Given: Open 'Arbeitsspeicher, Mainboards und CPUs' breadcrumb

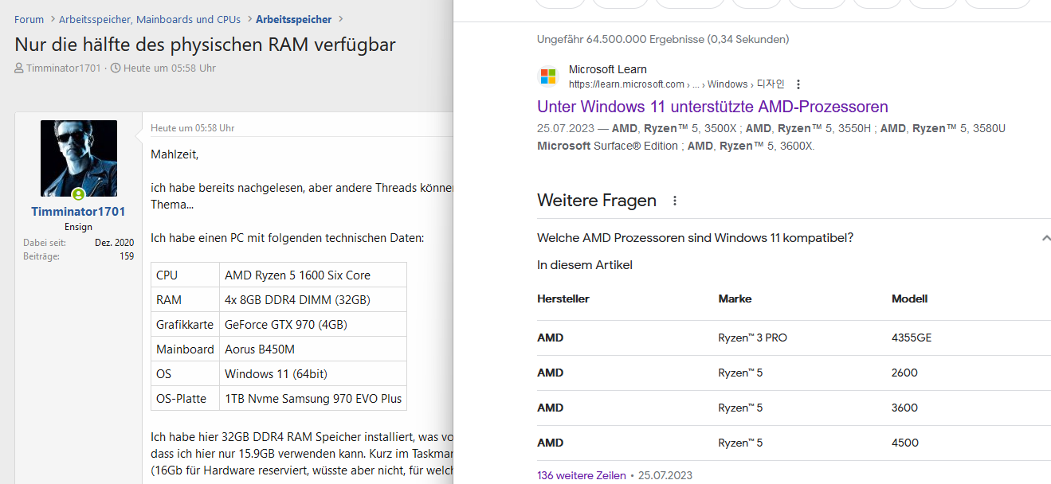Looking at the screenshot, I should pyautogui.click(x=150, y=19).
